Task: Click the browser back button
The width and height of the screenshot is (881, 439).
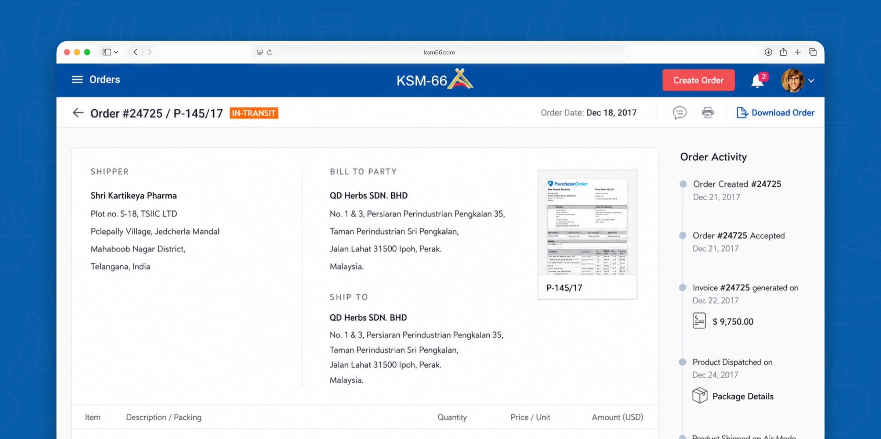Action: [x=135, y=52]
